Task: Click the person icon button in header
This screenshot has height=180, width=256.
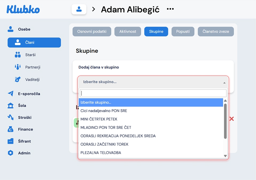Action: [x=79, y=9]
